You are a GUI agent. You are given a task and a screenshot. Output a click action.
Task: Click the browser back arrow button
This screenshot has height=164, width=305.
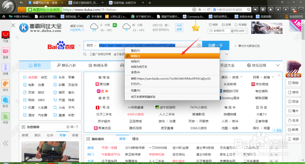[x=22, y=9]
